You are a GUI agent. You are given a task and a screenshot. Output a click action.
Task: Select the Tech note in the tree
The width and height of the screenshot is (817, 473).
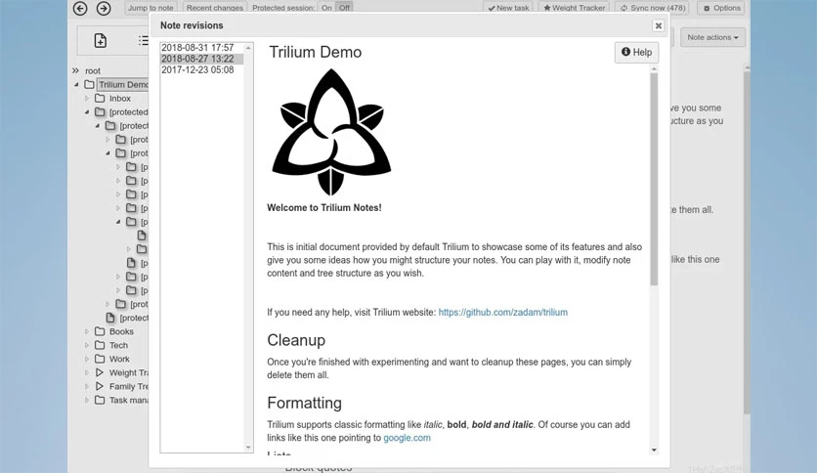tap(118, 345)
